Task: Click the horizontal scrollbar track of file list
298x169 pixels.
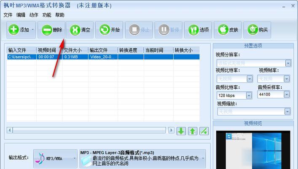Action: (89, 130)
